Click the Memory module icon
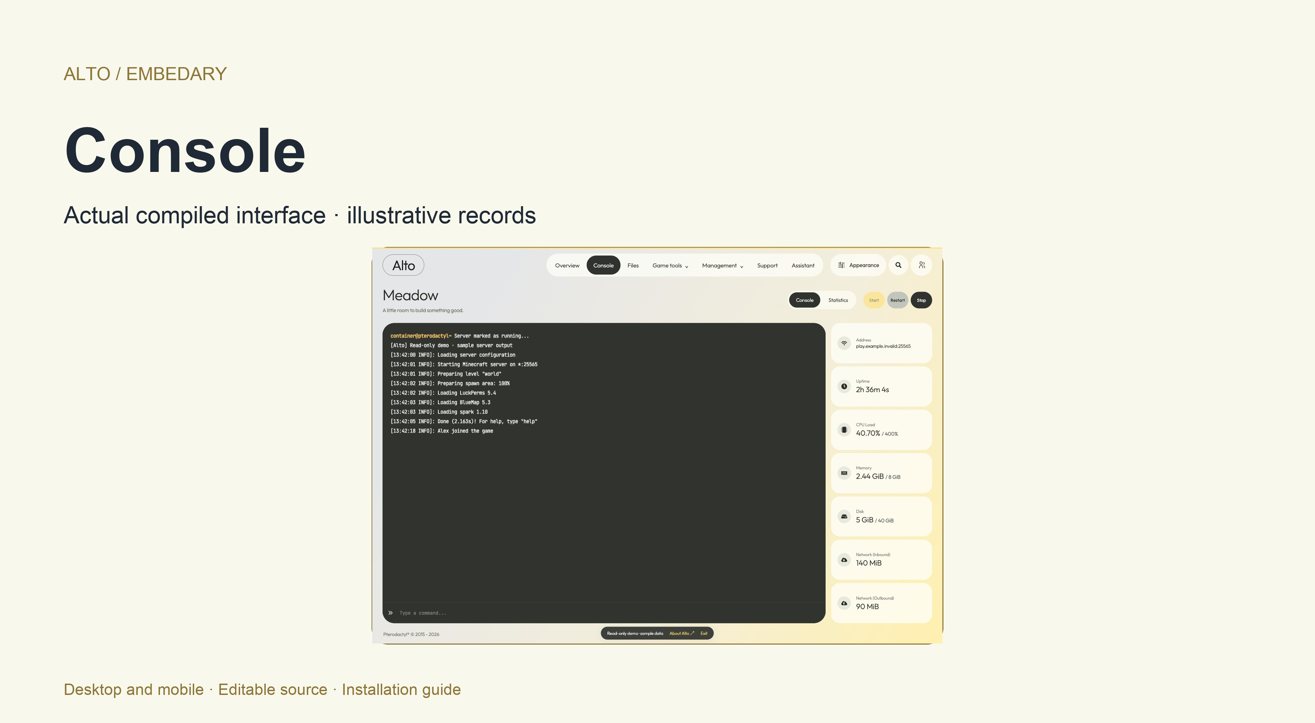Image resolution: width=1315 pixels, height=723 pixels. 844,473
